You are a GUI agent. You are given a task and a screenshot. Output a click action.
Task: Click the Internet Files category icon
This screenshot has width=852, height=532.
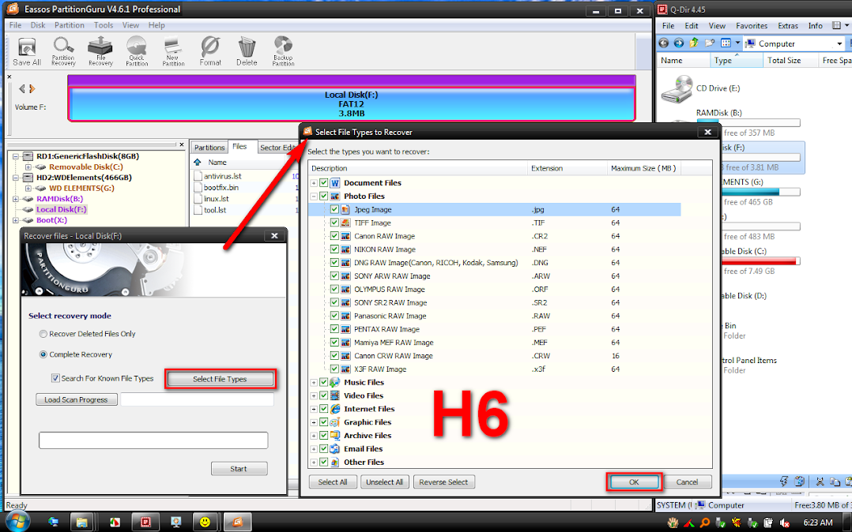point(335,409)
